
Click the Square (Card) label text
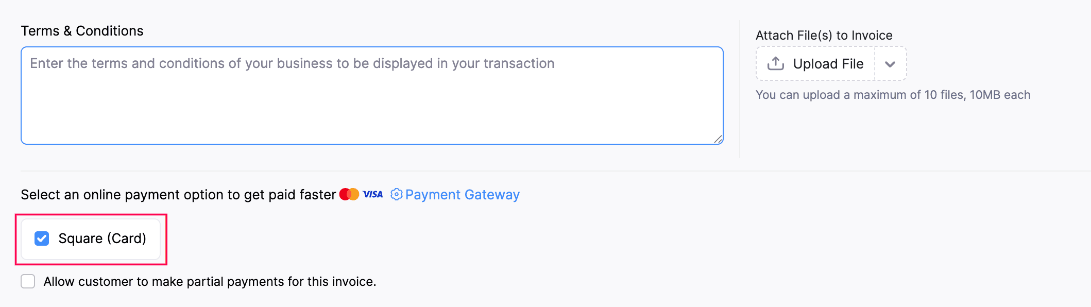(102, 238)
